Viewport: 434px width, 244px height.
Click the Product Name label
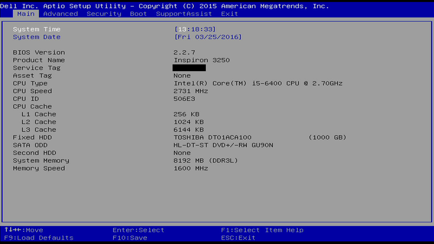pyautogui.click(x=39, y=60)
